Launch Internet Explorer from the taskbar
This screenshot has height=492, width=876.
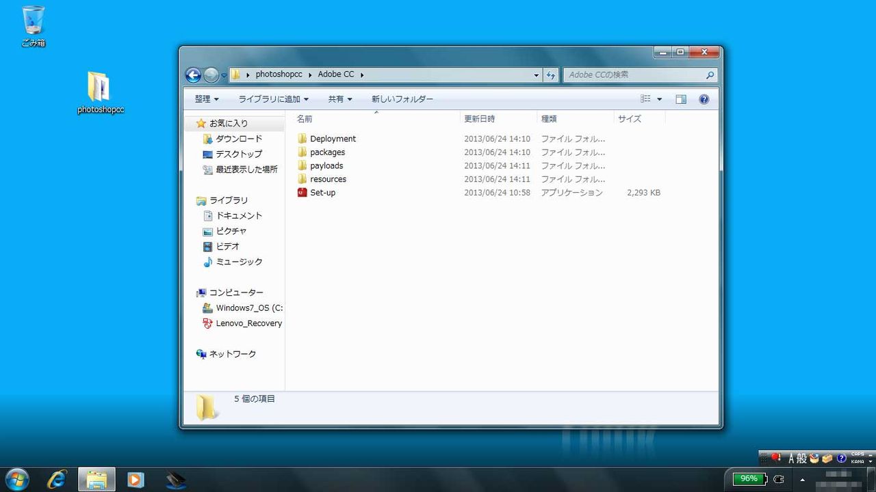point(57,480)
